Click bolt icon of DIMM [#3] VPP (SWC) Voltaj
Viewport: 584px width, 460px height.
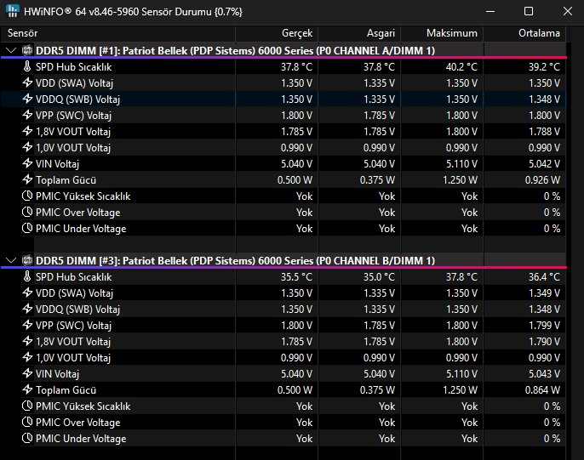[27, 325]
